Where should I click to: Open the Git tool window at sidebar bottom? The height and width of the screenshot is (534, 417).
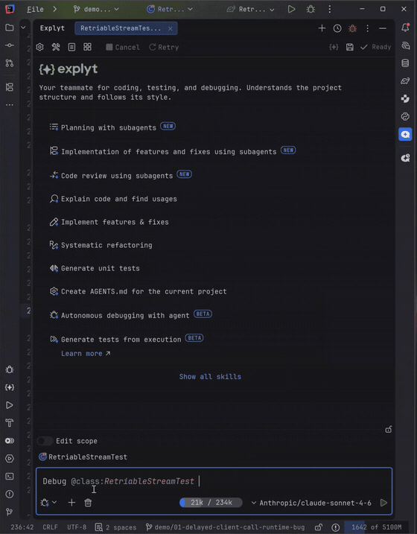[x=10, y=512]
